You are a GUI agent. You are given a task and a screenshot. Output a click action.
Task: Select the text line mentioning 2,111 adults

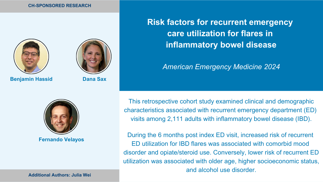tap(221, 119)
